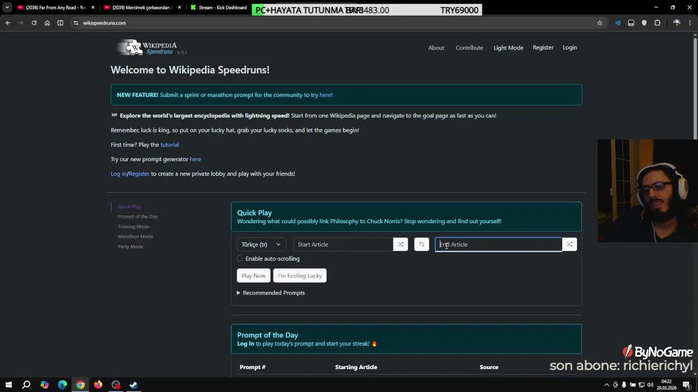Randomize the Start Article with shuffle icon

click(x=400, y=244)
